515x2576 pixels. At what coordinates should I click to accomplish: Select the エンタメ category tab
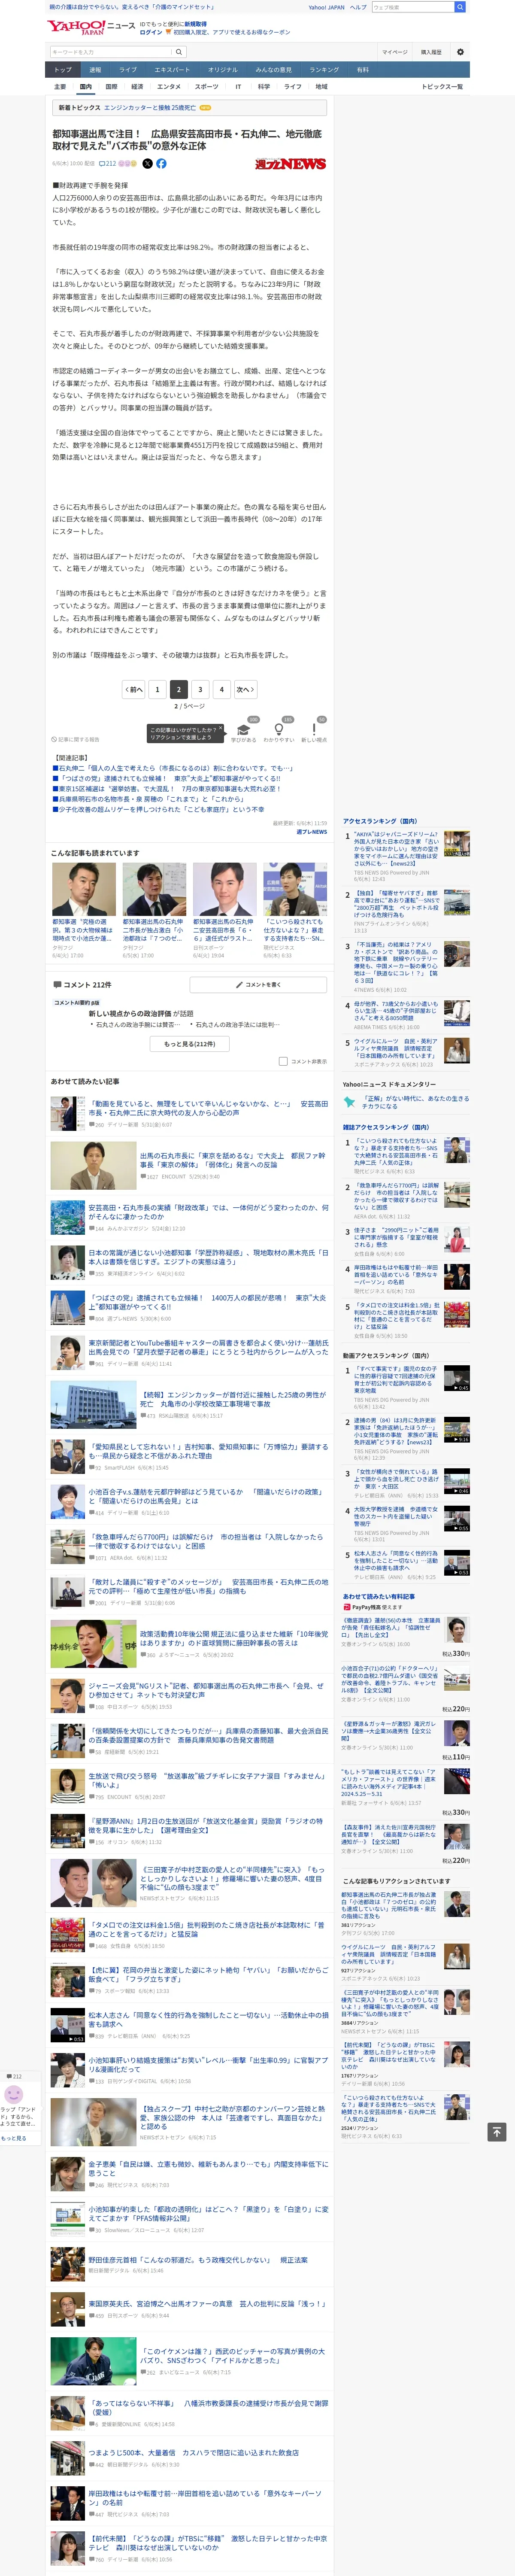(169, 87)
